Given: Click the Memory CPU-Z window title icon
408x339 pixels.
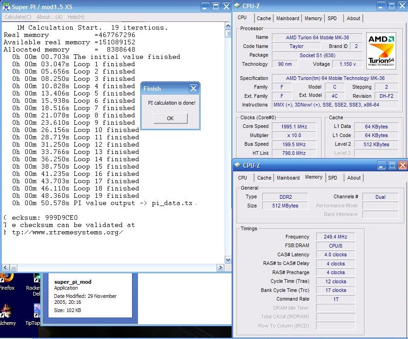Looking at the screenshot, I should click(x=238, y=165).
